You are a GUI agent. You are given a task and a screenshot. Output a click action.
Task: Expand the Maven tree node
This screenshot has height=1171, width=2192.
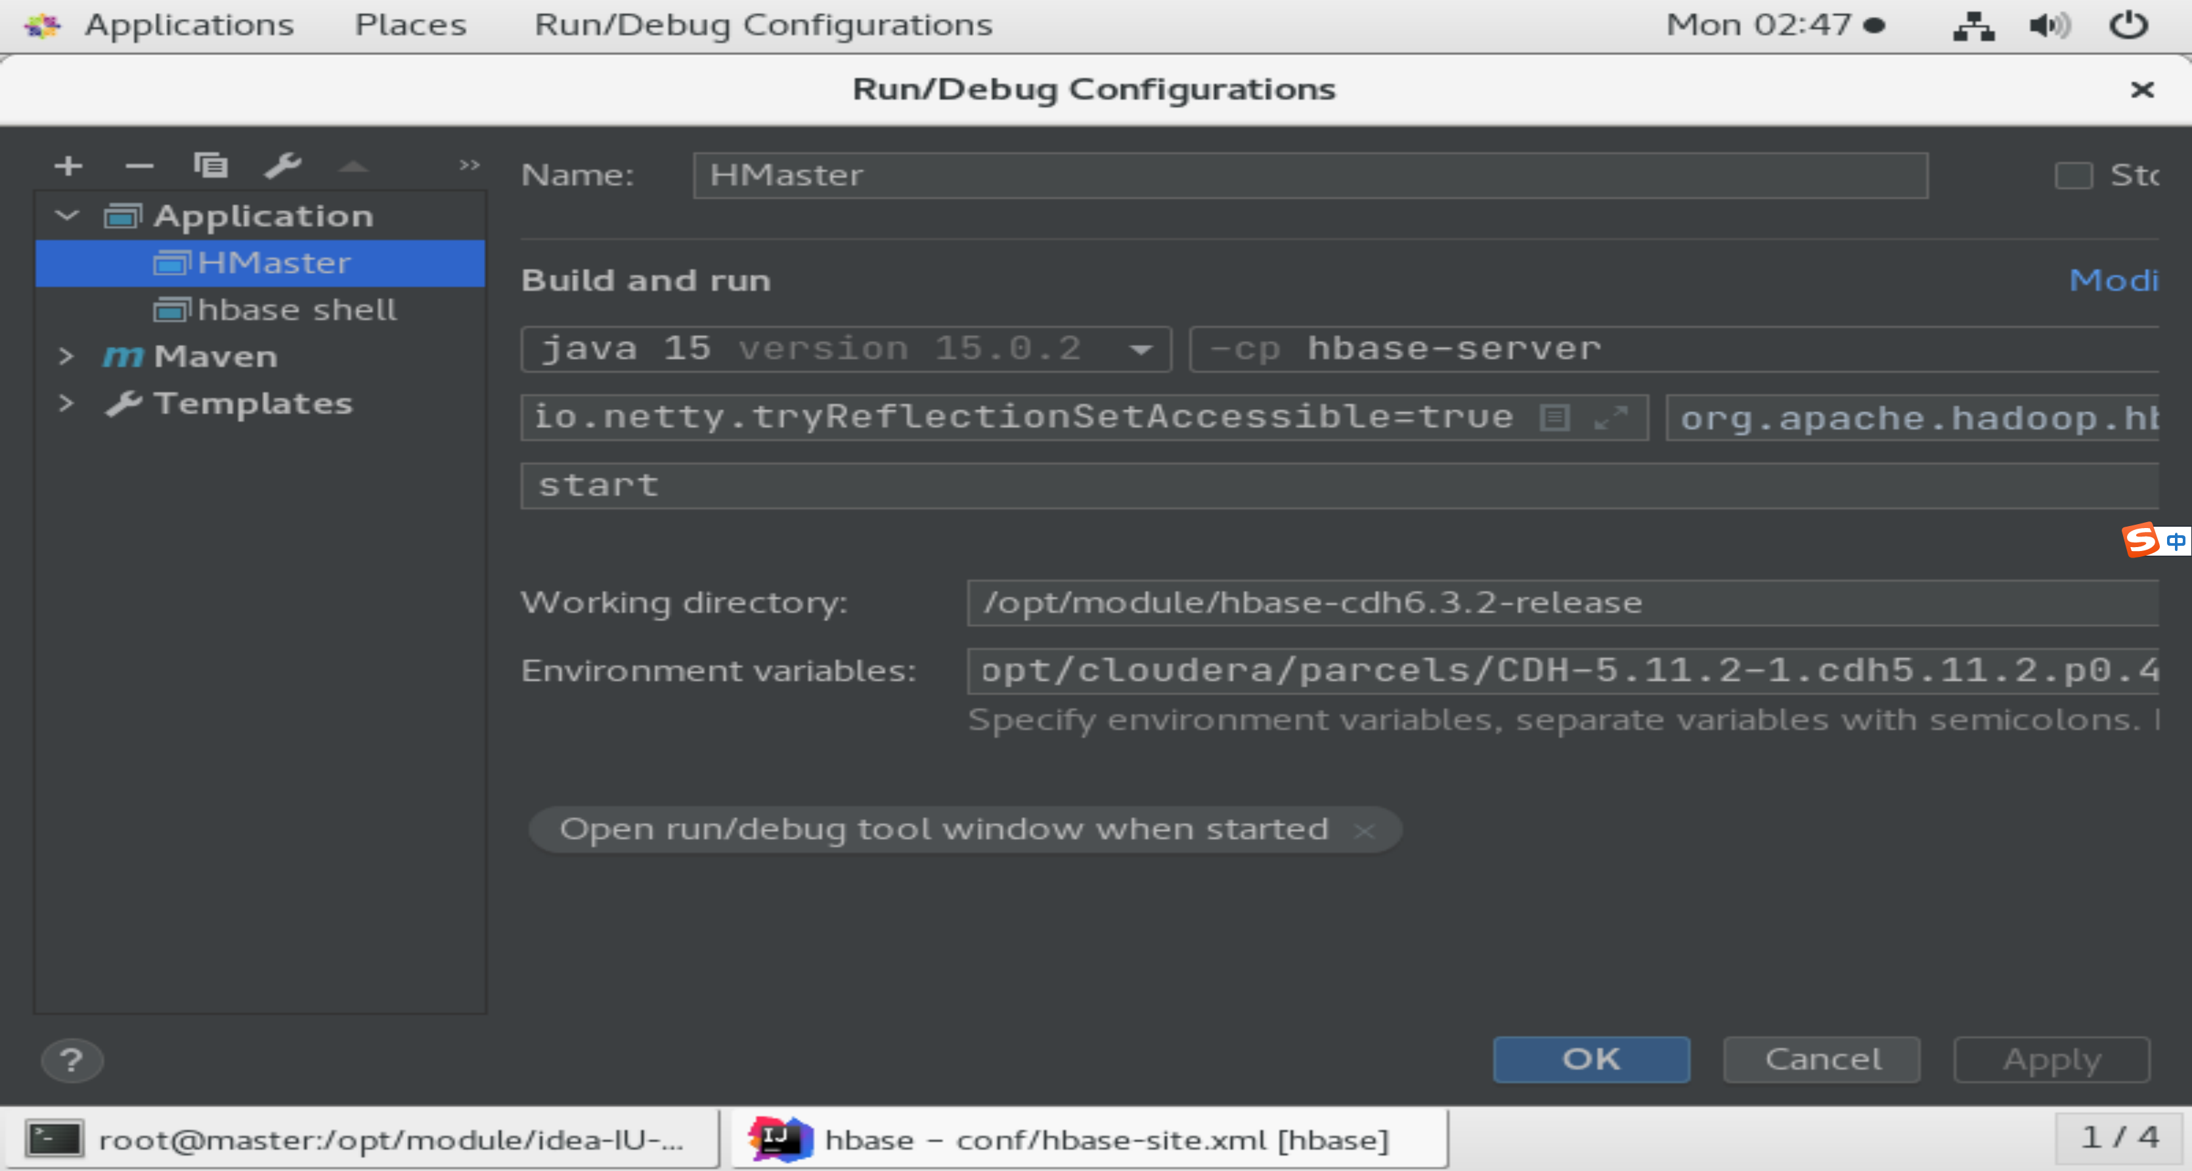click(x=67, y=357)
